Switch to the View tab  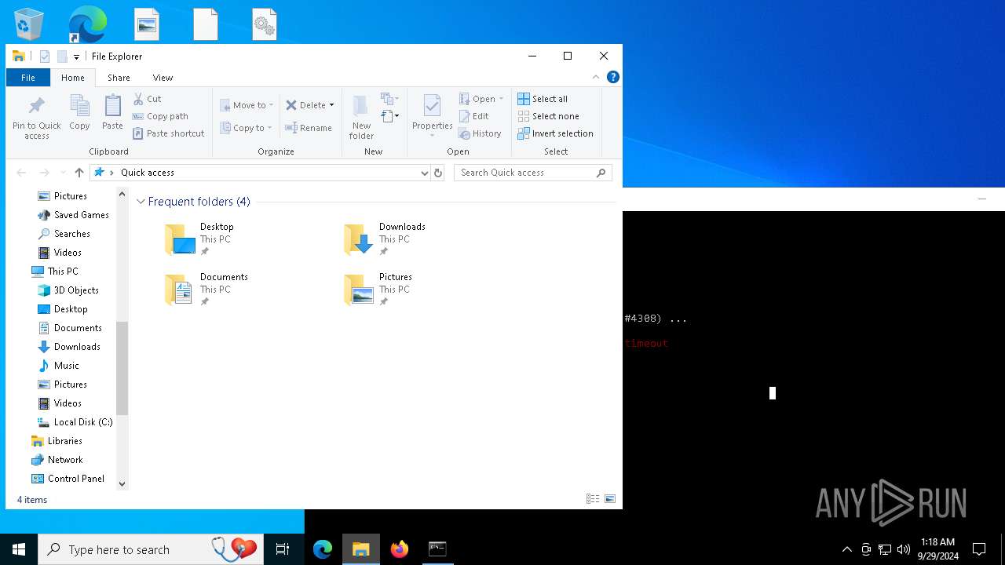(163, 78)
